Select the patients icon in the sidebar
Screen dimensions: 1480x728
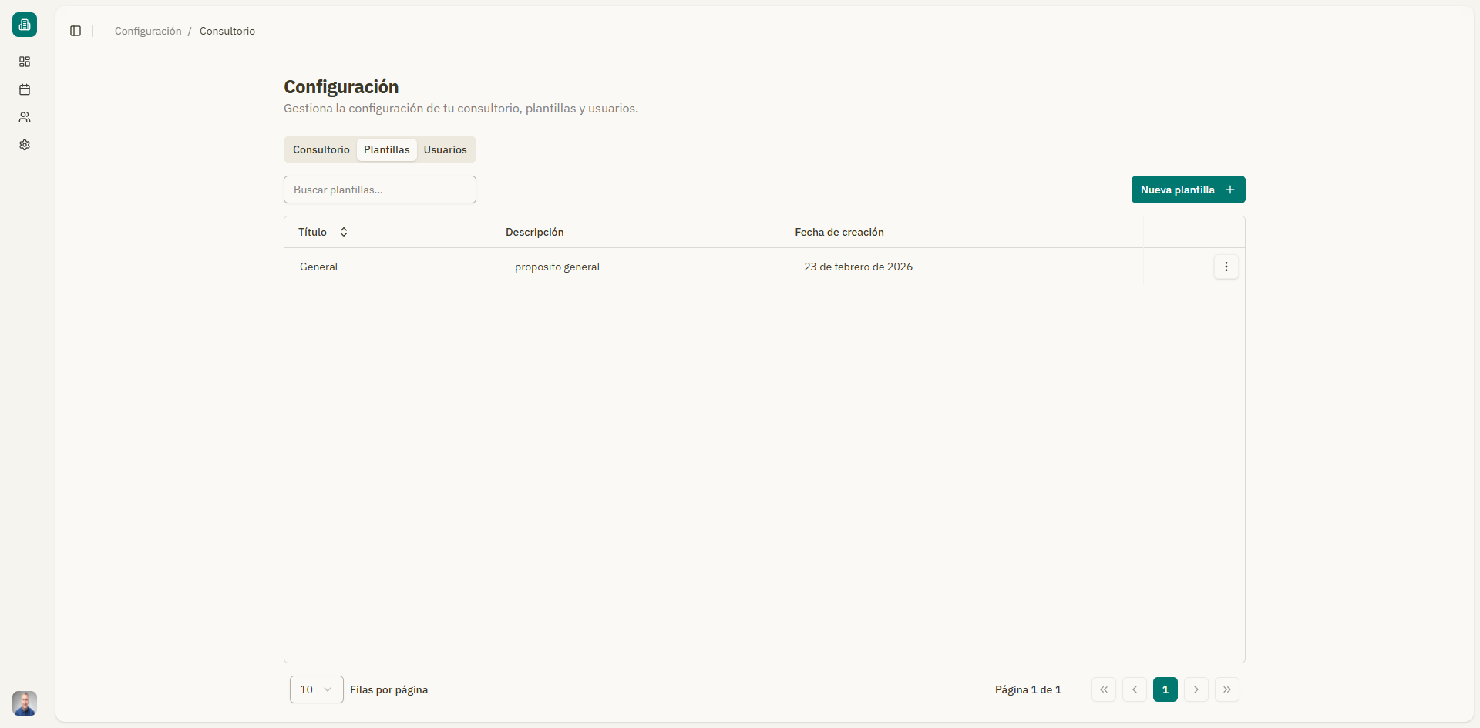click(24, 117)
